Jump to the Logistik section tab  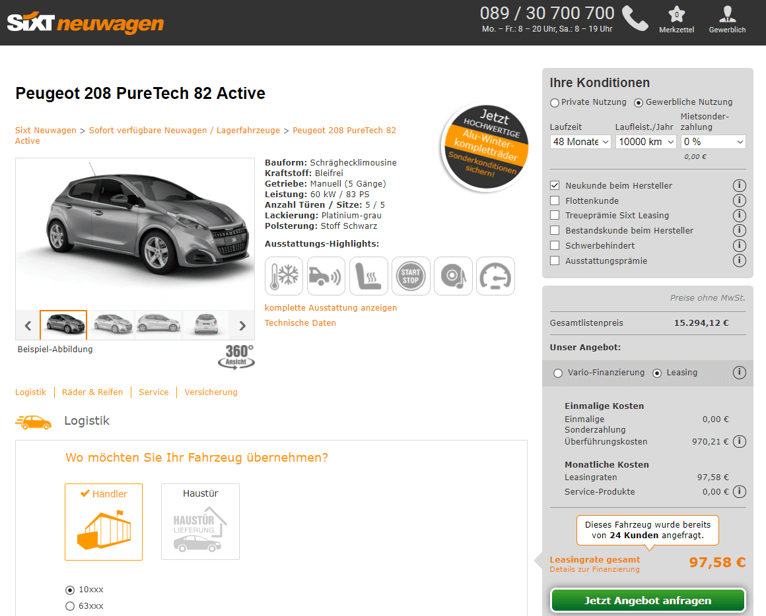click(31, 392)
